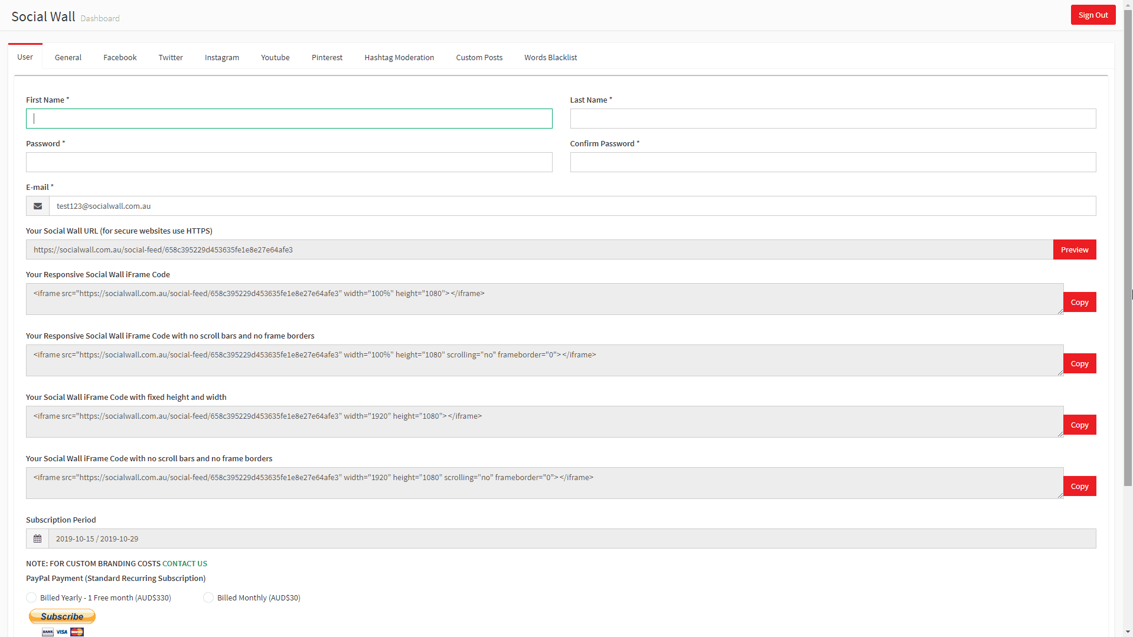
Task: Click the envelope icon beside the E-mail field
Action: 37,206
